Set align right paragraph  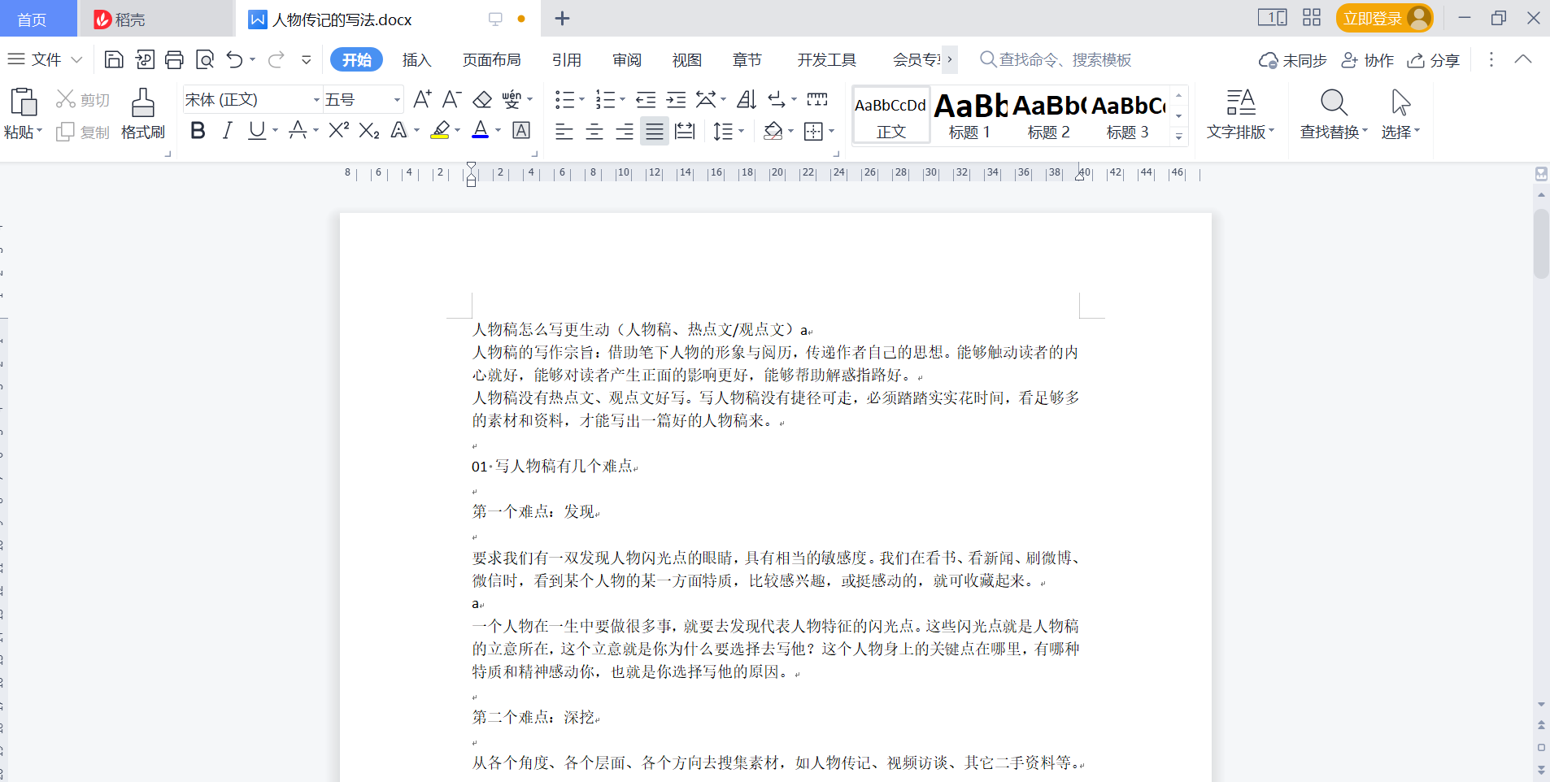(x=625, y=131)
